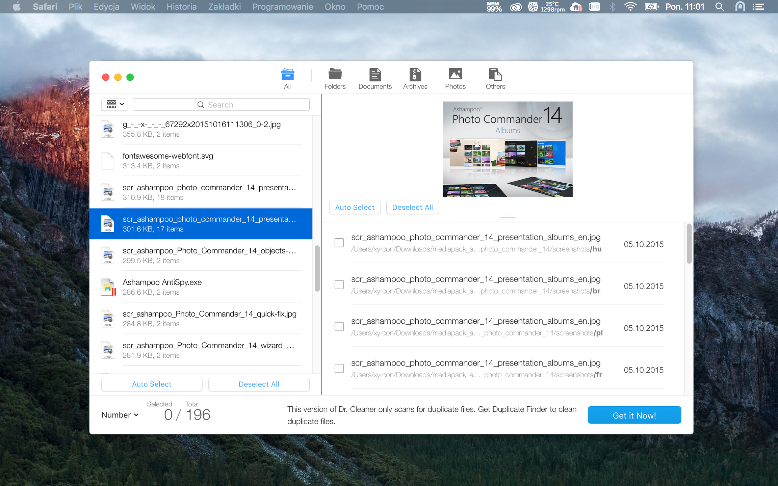Open the Documents category

tap(375, 79)
